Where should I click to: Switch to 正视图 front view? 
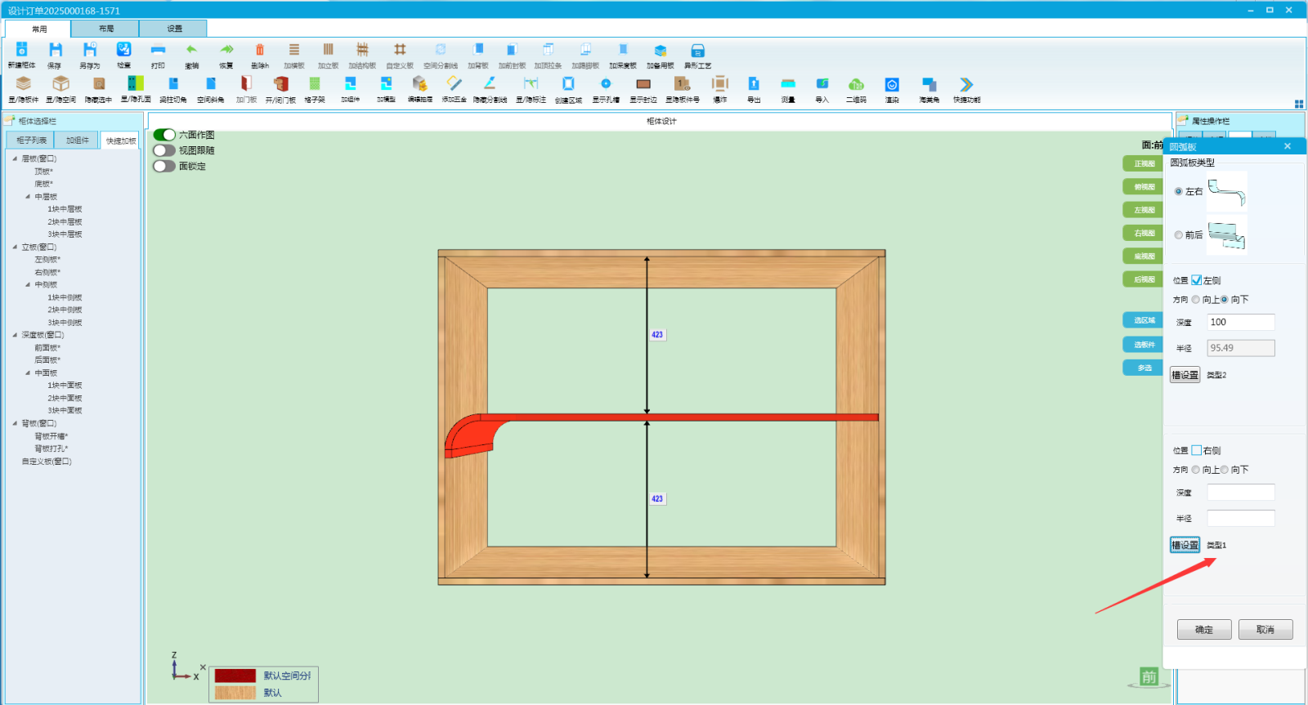pyautogui.click(x=1144, y=163)
